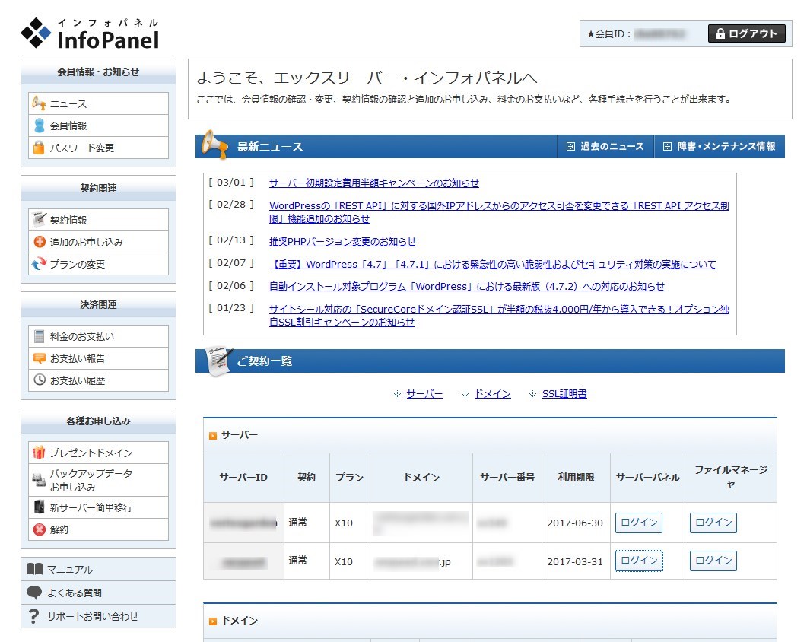The height and width of the screenshot is (642, 807).
Task: Choose 追加のお申し込み in the sidebar
Action: coord(98,242)
